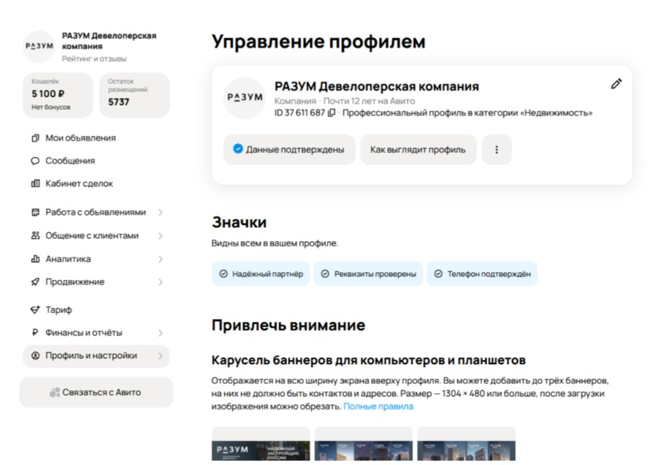This screenshot has width=669, height=465.
Task: Click the Кабинет сделок icon
Action: coord(35,184)
